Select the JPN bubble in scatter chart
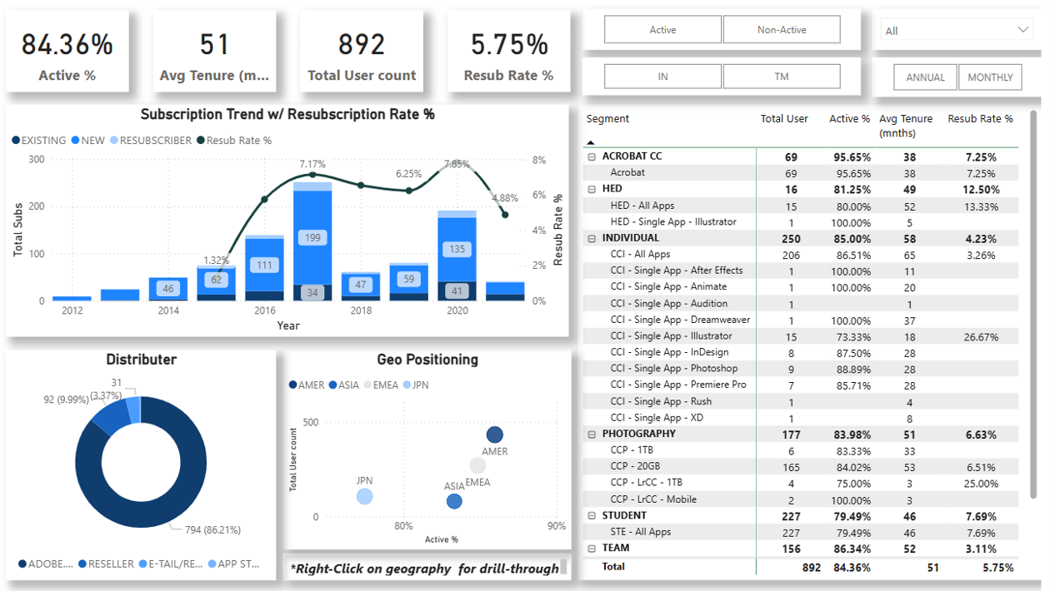The width and height of the screenshot is (1055, 591). 364,497
